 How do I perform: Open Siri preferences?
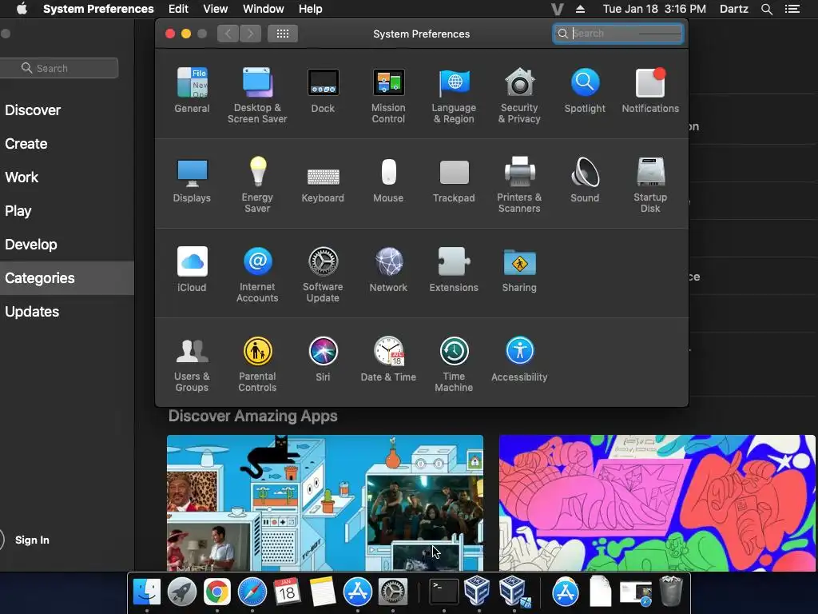pyautogui.click(x=323, y=359)
